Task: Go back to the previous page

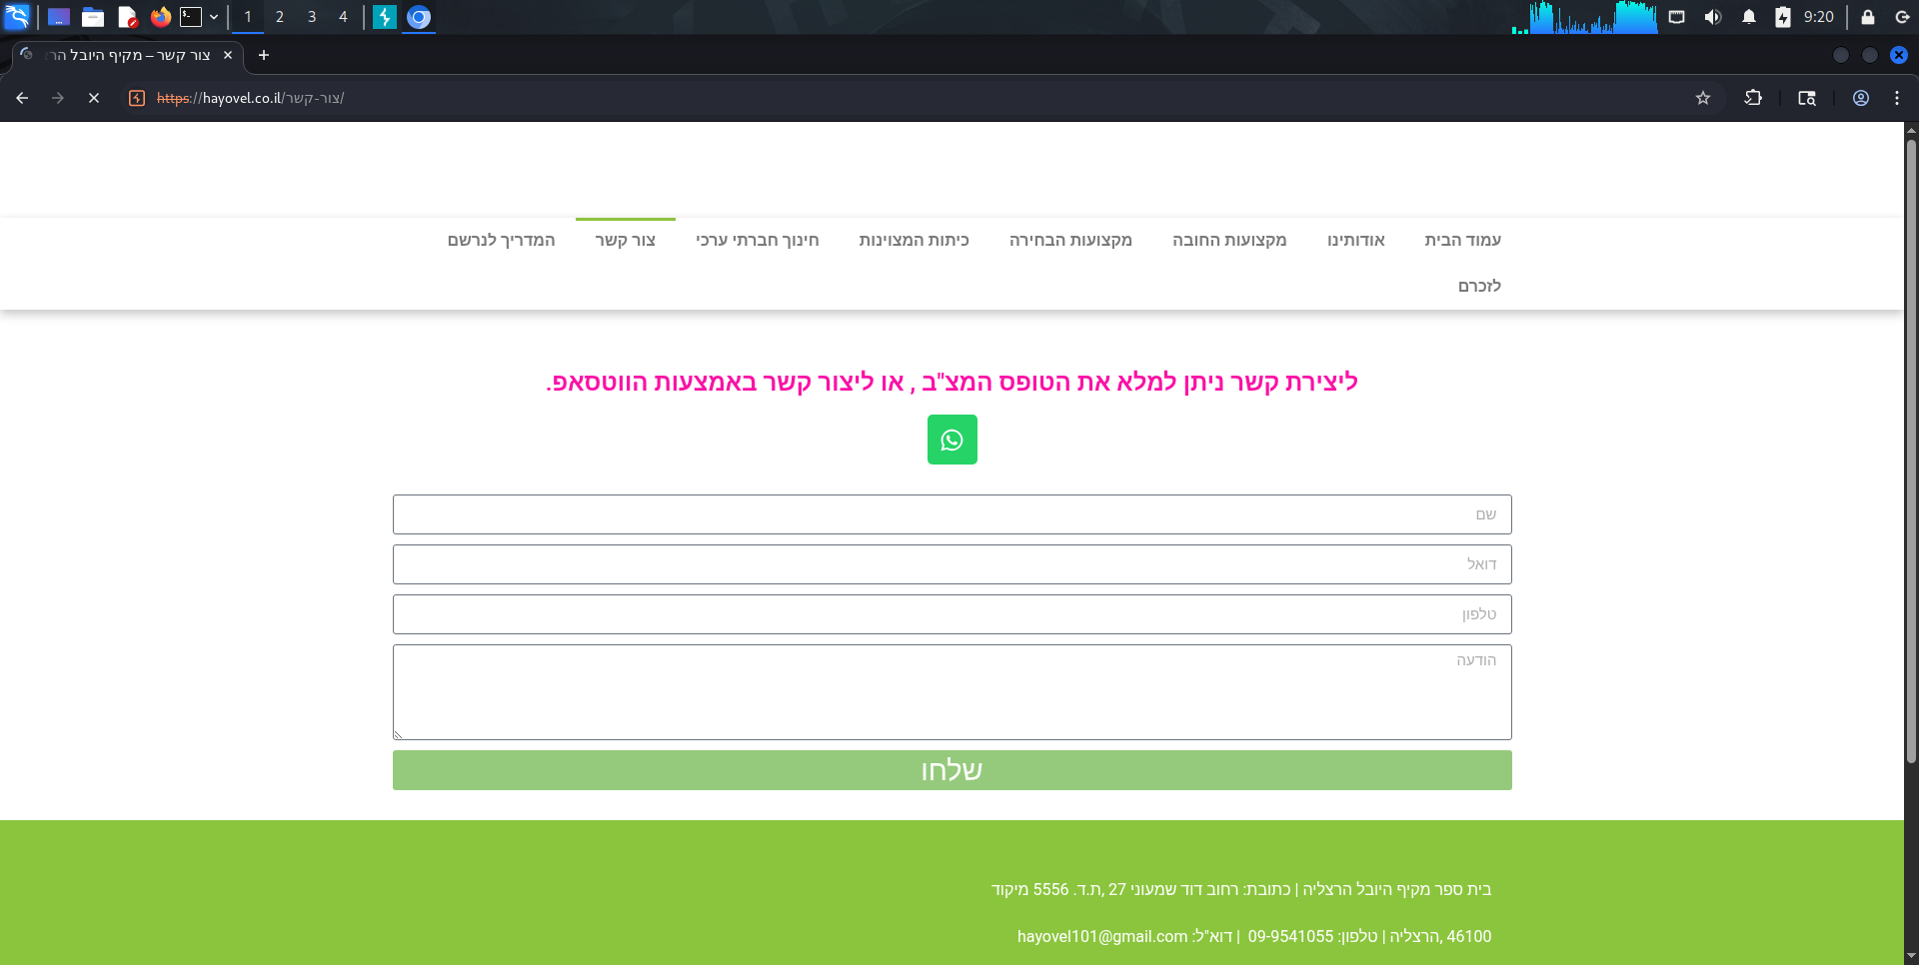Action: tap(22, 98)
